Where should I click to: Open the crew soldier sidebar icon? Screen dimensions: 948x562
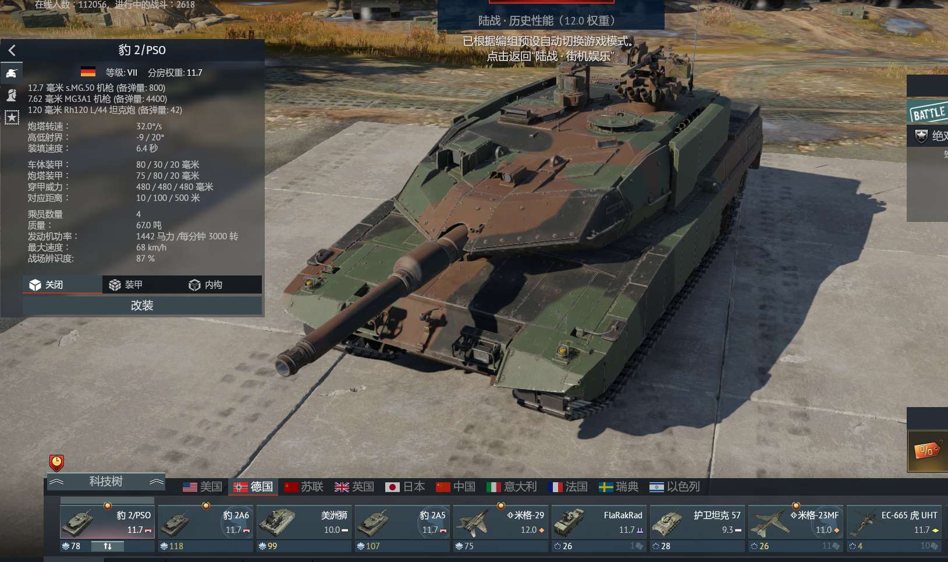[x=12, y=95]
